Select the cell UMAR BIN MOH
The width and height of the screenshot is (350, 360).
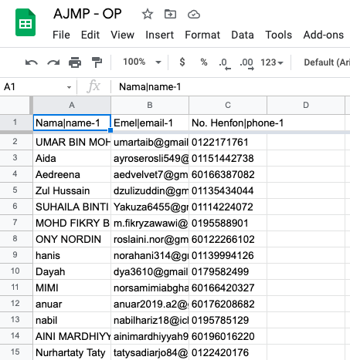72,142
